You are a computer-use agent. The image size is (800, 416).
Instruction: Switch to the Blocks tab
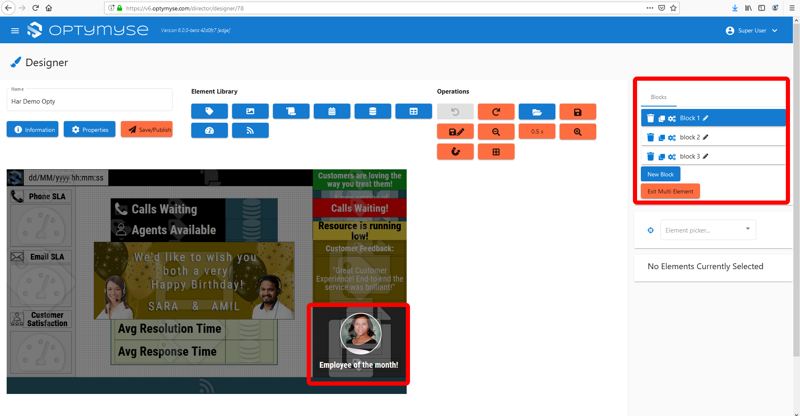(x=658, y=97)
